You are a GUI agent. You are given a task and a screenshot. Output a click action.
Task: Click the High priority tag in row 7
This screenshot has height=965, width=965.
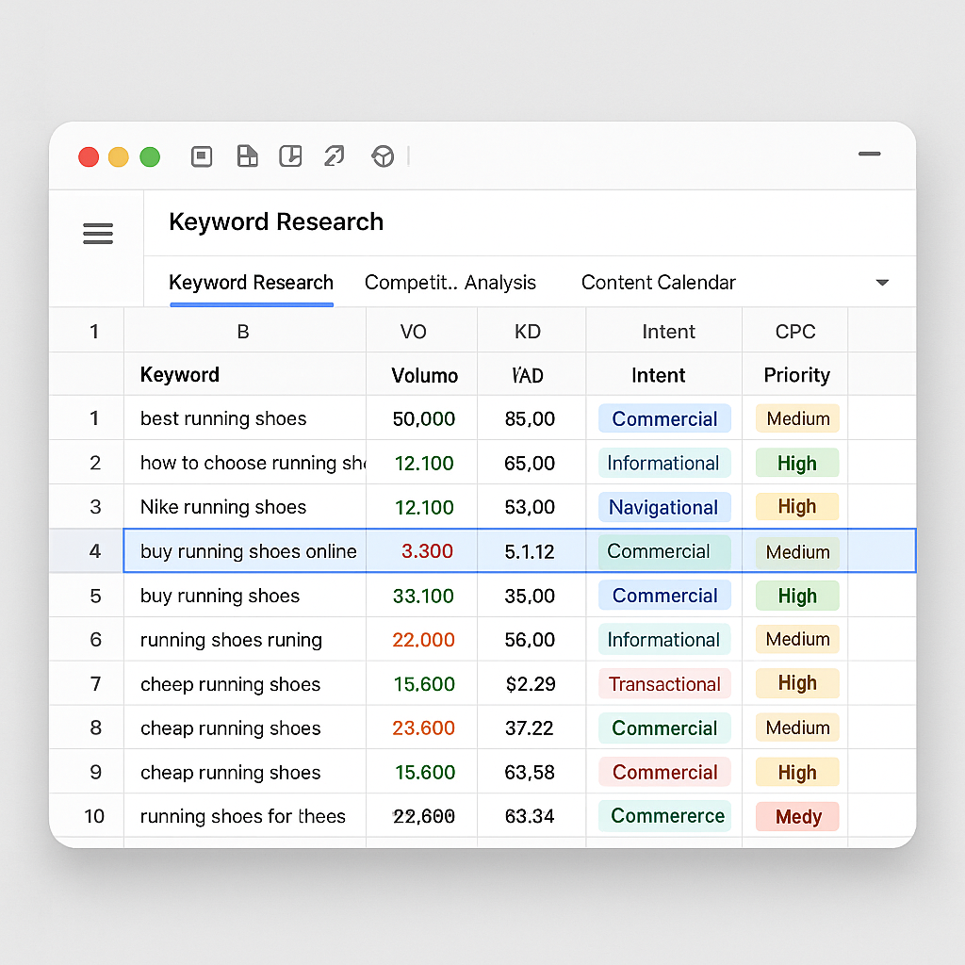[x=797, y=683]
